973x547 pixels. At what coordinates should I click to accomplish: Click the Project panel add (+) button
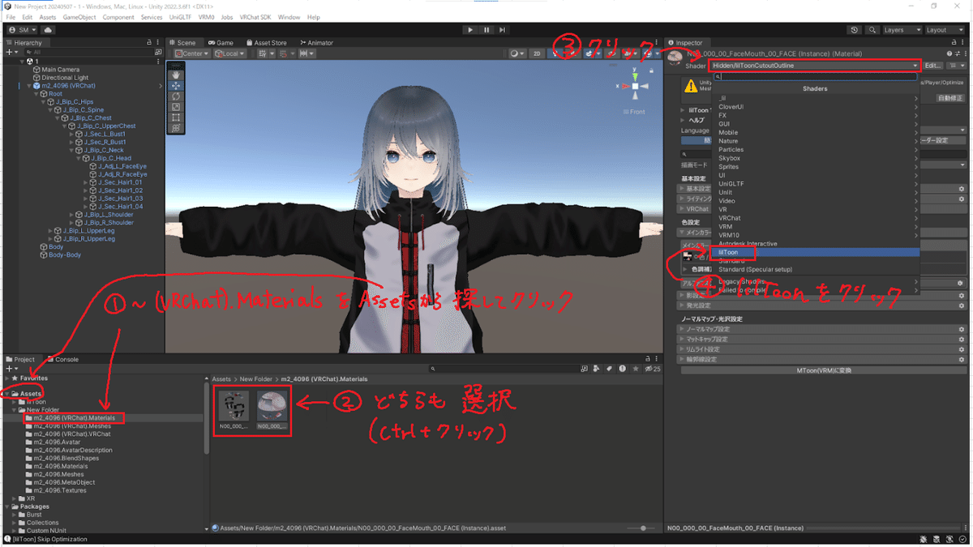coord(10,369)
